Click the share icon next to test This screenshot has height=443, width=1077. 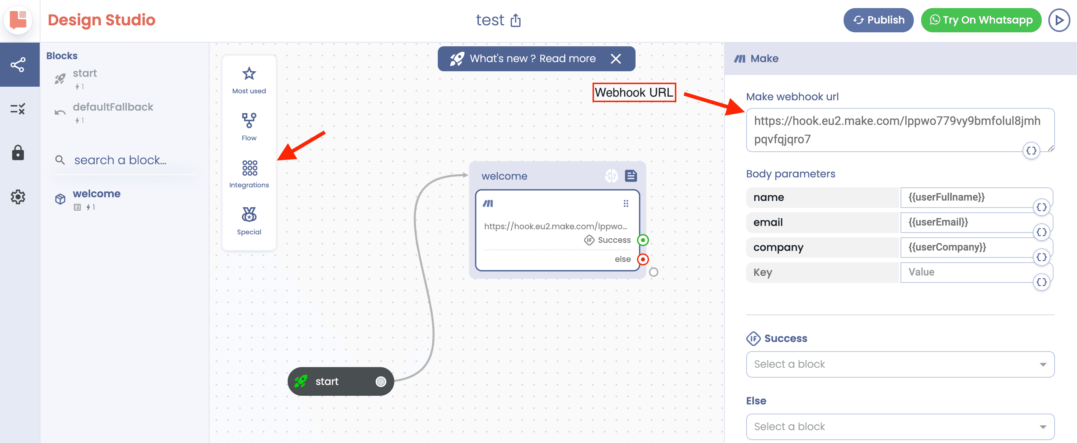515,20
